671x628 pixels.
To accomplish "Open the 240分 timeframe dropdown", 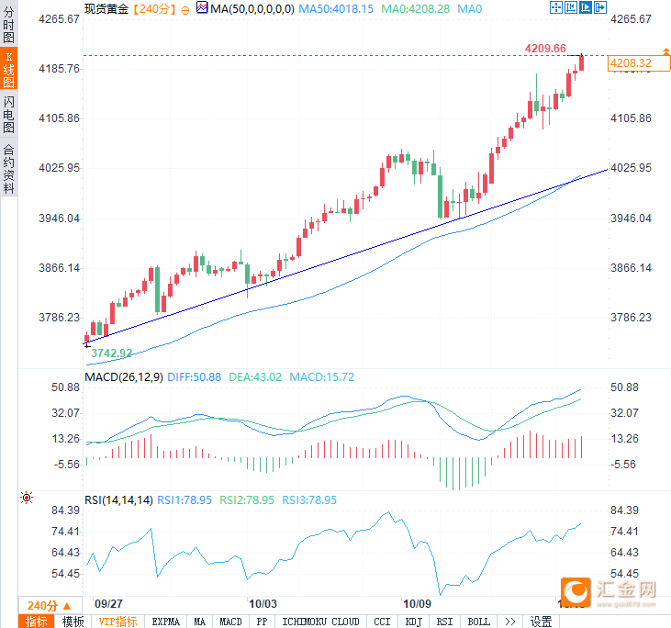I will tap(50, 605).
